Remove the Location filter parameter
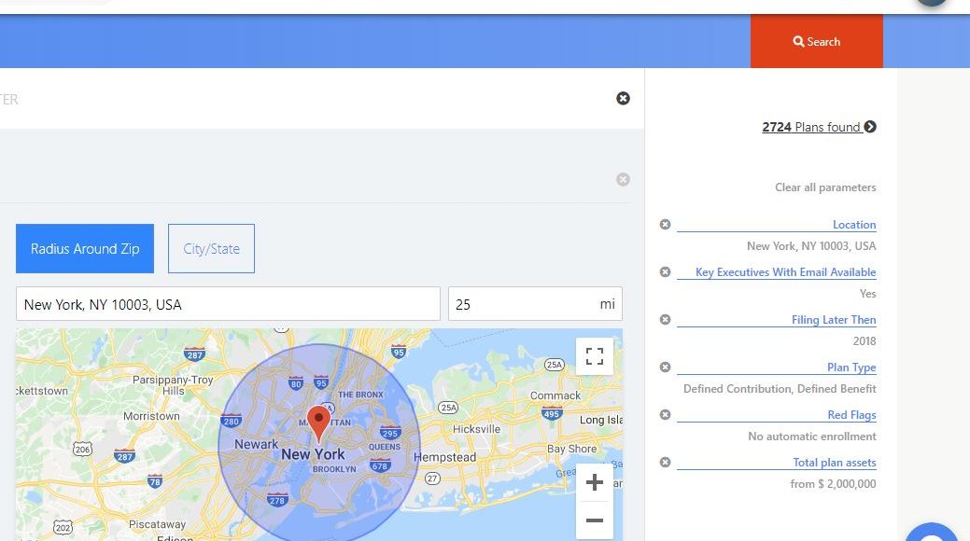This screenshot has width=970, height=541. point(665,225)
